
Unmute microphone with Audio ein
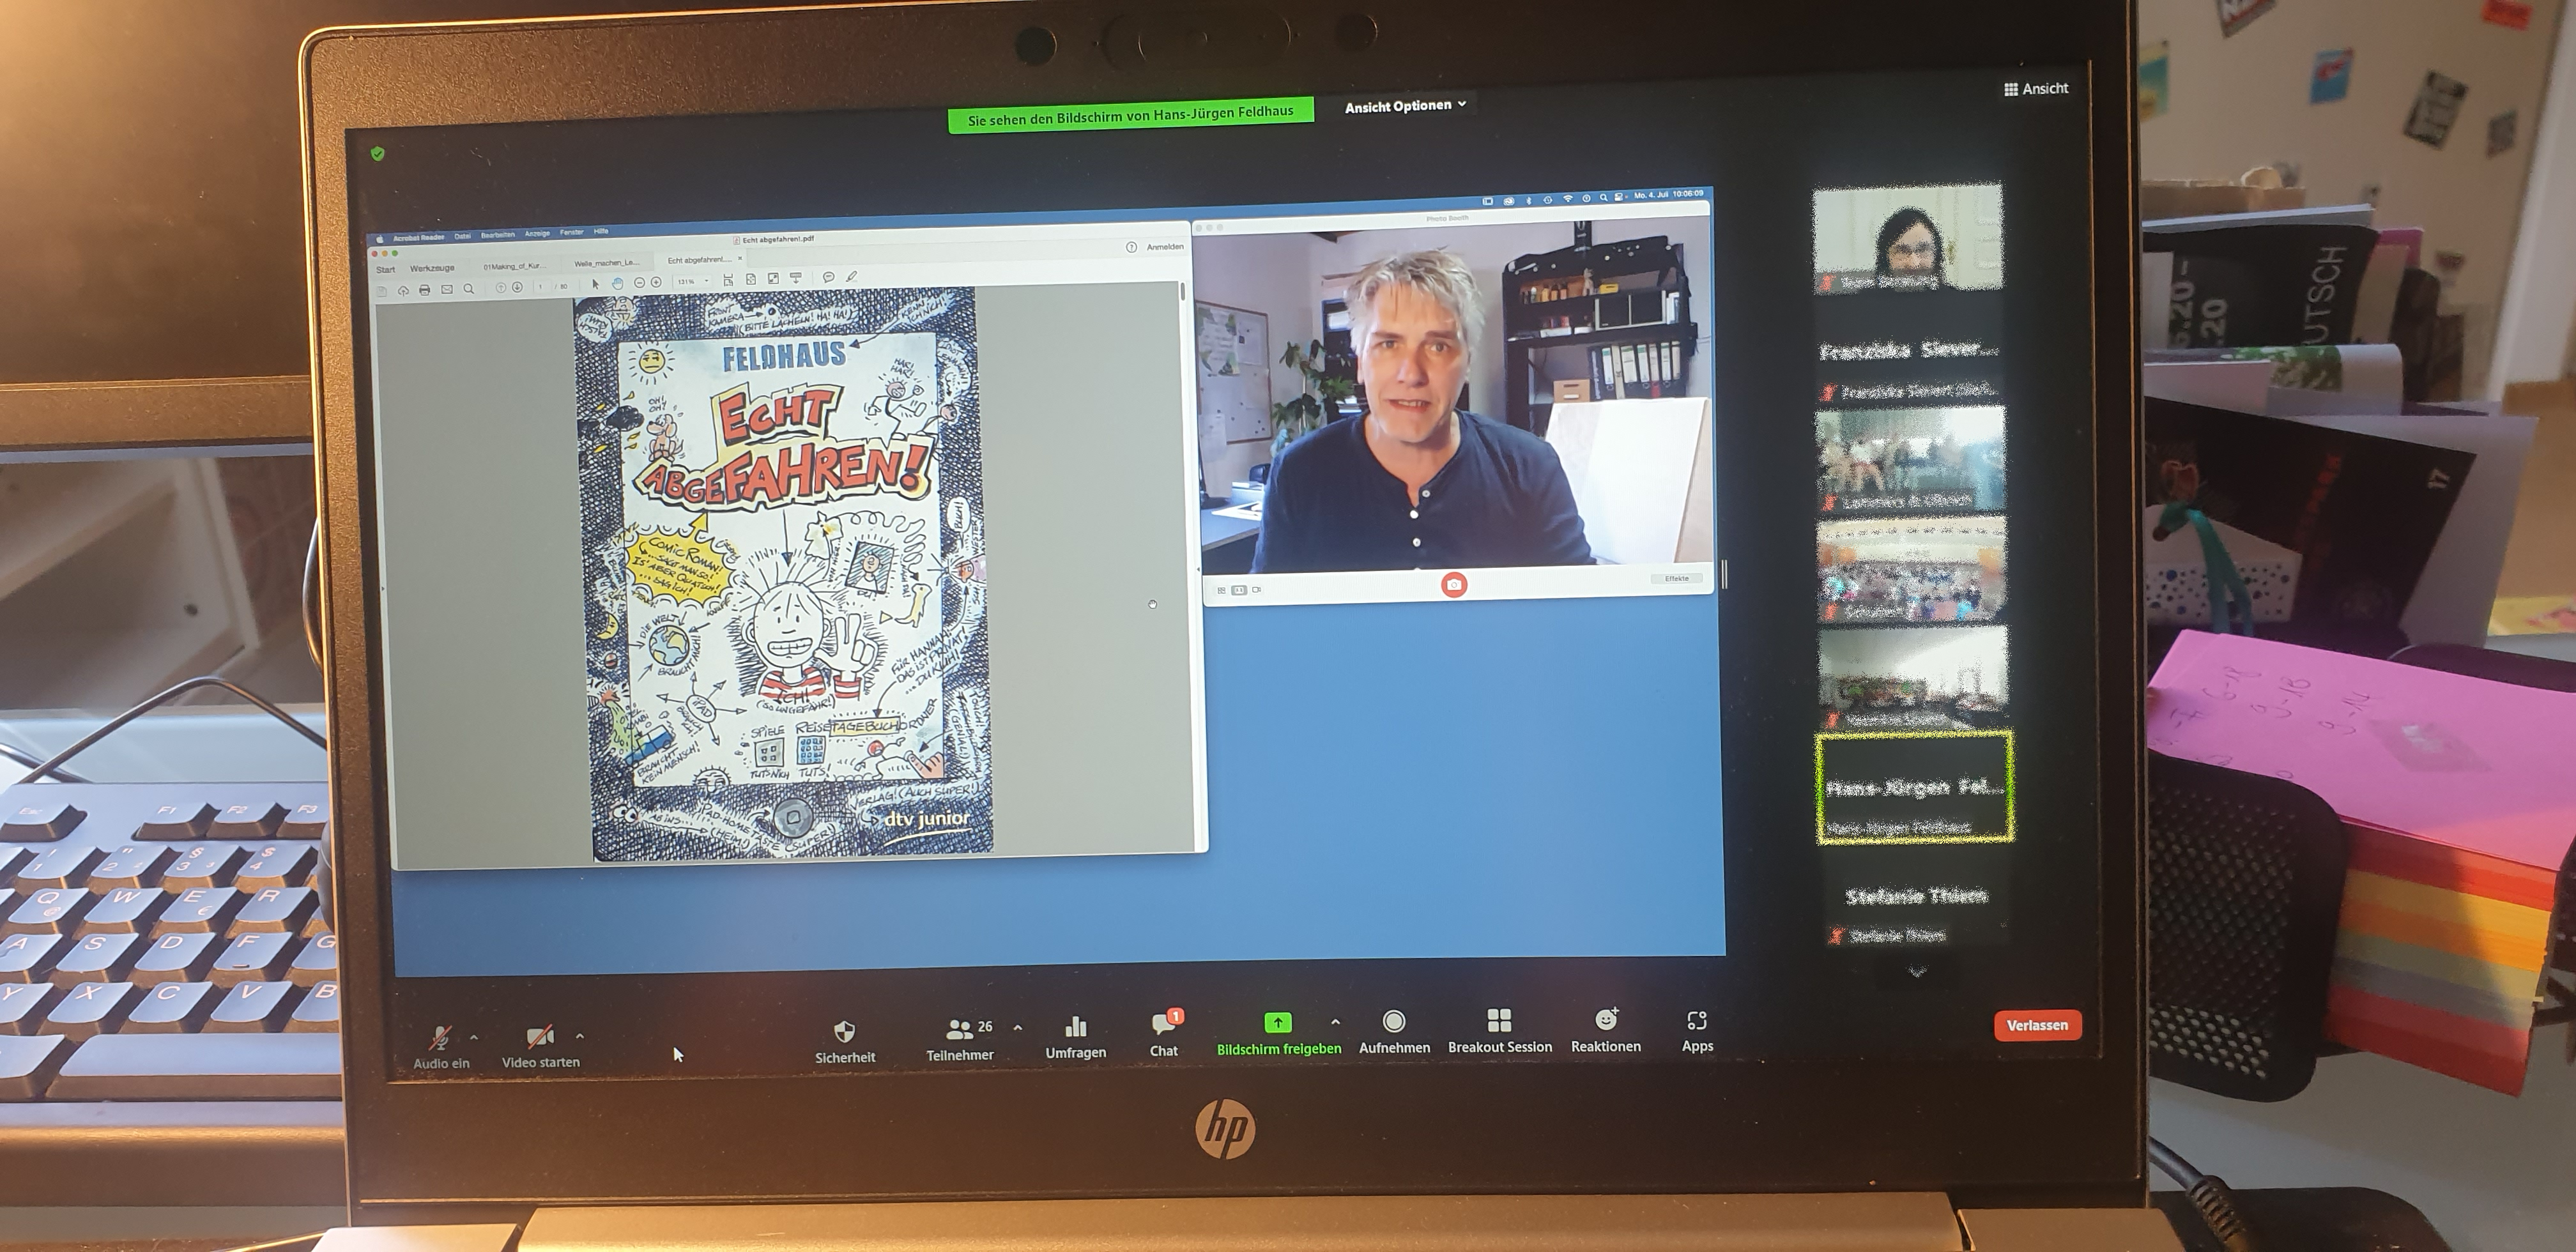click(440, 1038)
